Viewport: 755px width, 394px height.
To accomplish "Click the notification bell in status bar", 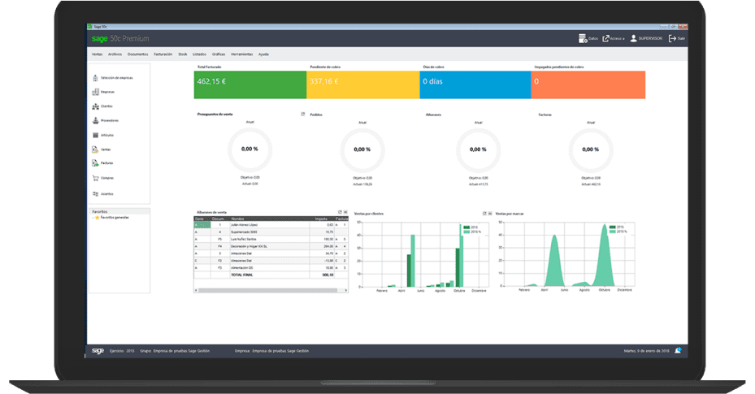I will (677, 350).
